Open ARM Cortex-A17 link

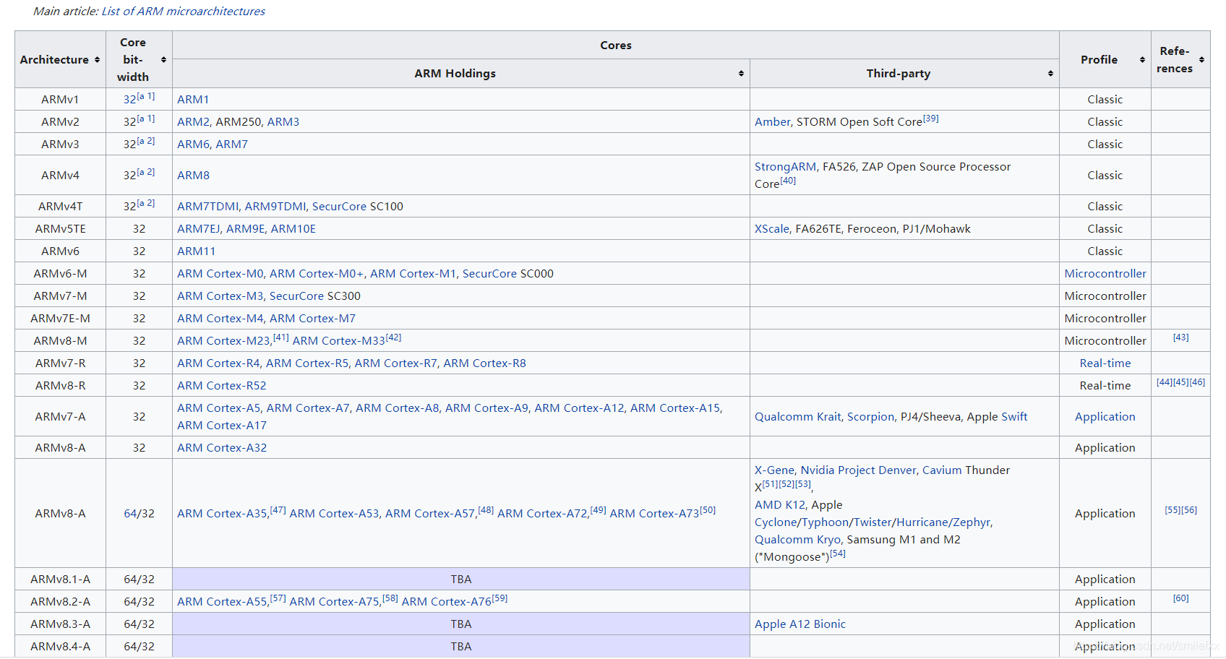pyautogui.click(x=222, y=426)
